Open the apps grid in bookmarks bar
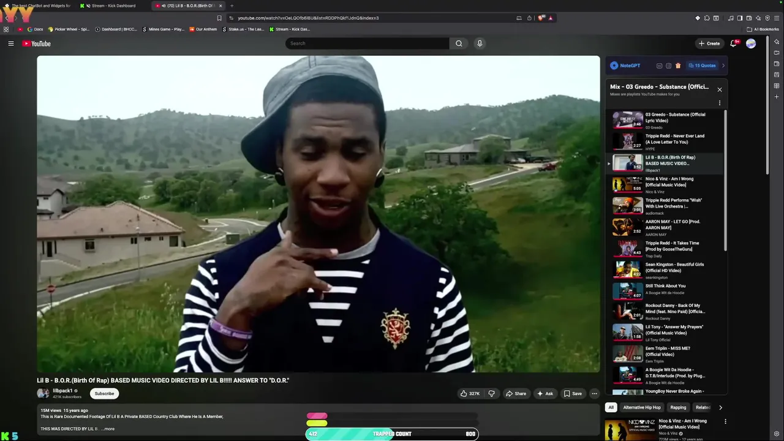Image resolution: width=784 pixels, height=441 pixels. 6,29
